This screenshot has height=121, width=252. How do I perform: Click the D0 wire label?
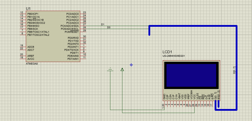point(109,27)
